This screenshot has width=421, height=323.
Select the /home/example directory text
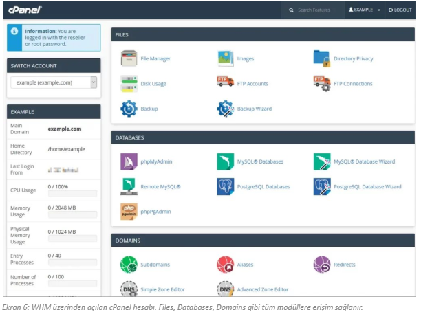(67, 149)
